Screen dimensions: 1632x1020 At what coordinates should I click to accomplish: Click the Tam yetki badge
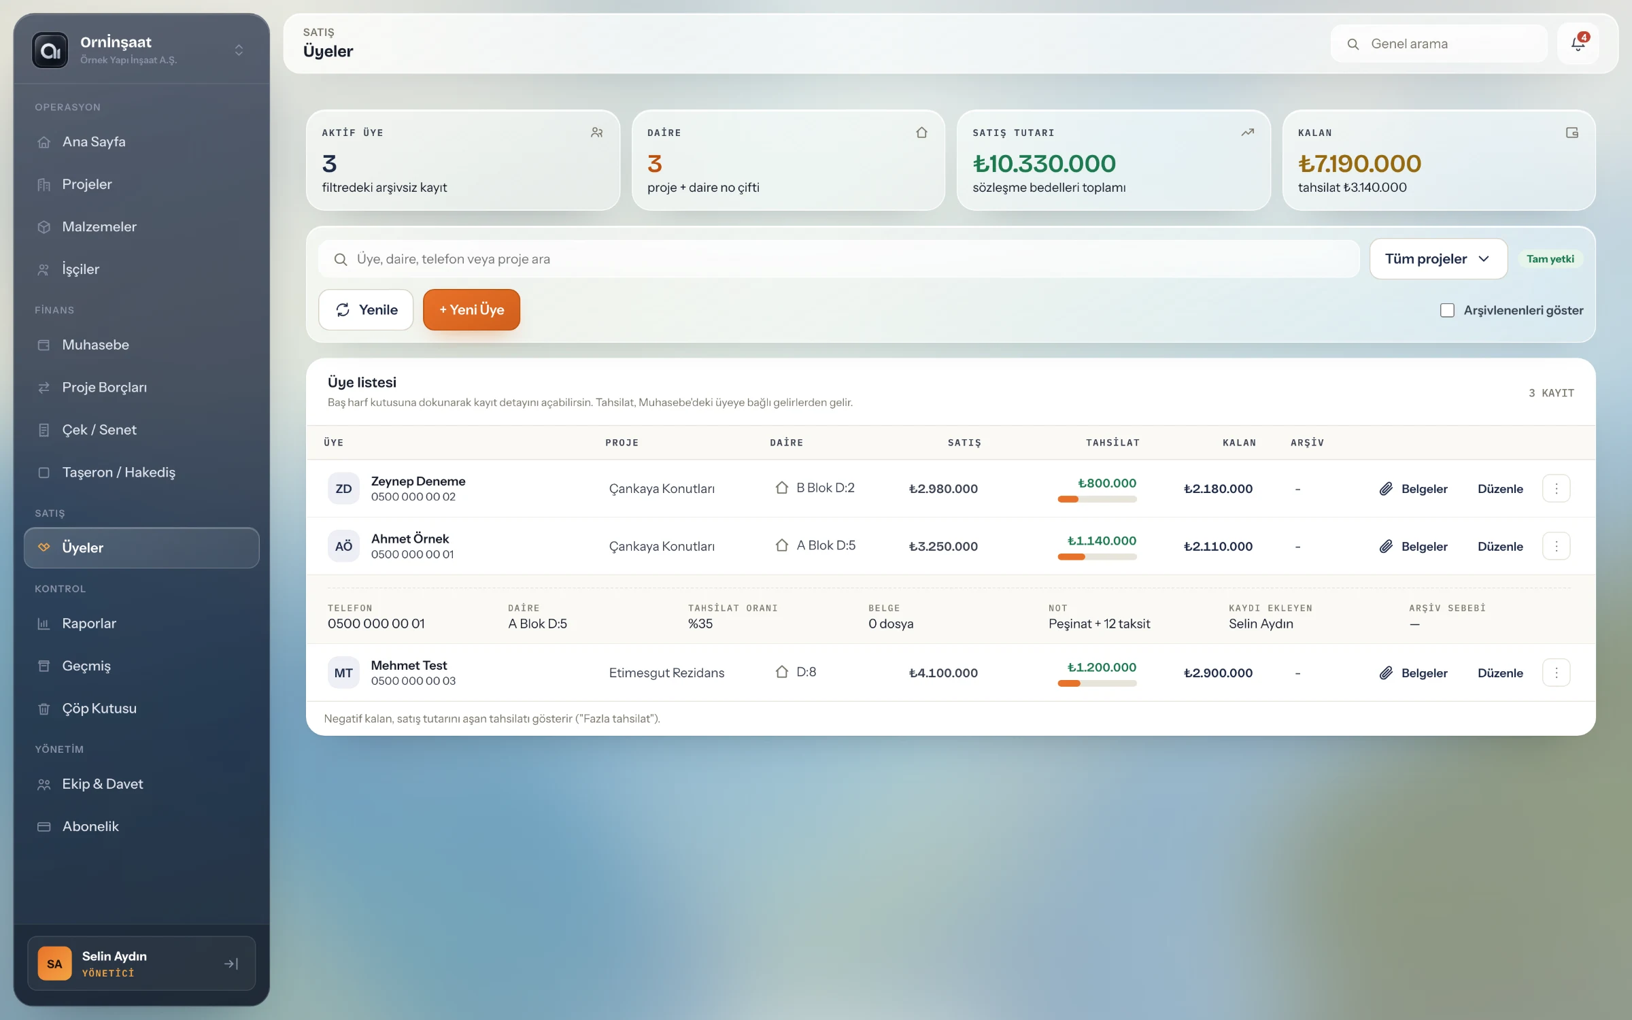pos(1550,259)
